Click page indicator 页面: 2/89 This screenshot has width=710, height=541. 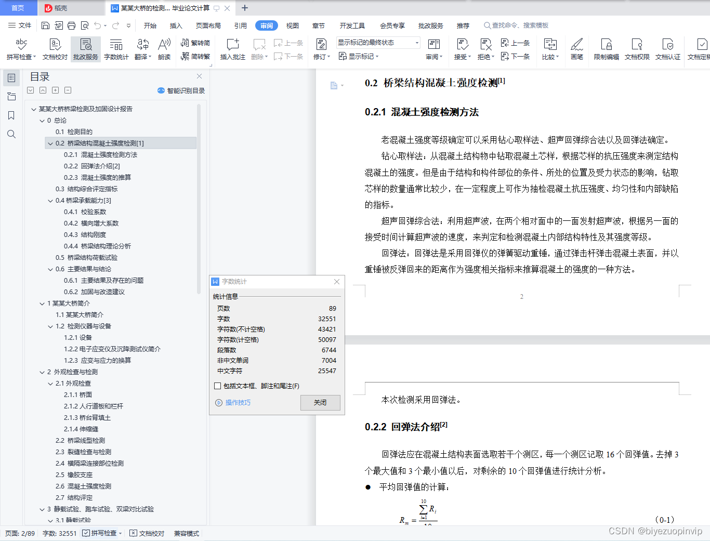(20, 533)
